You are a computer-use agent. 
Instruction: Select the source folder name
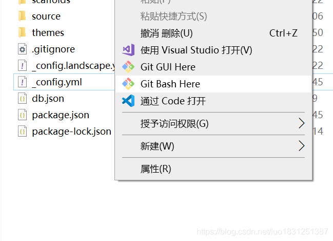click(46, 16)
